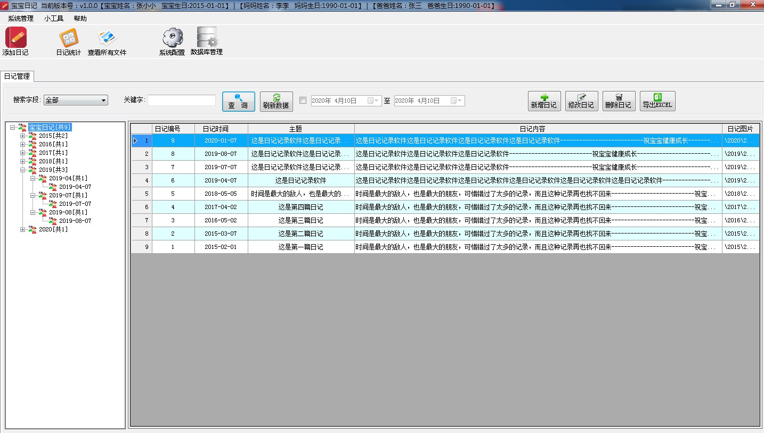Select the table cell dated 2015-02-01
Viewport: 764px width, 433px height.
[221, 247]
